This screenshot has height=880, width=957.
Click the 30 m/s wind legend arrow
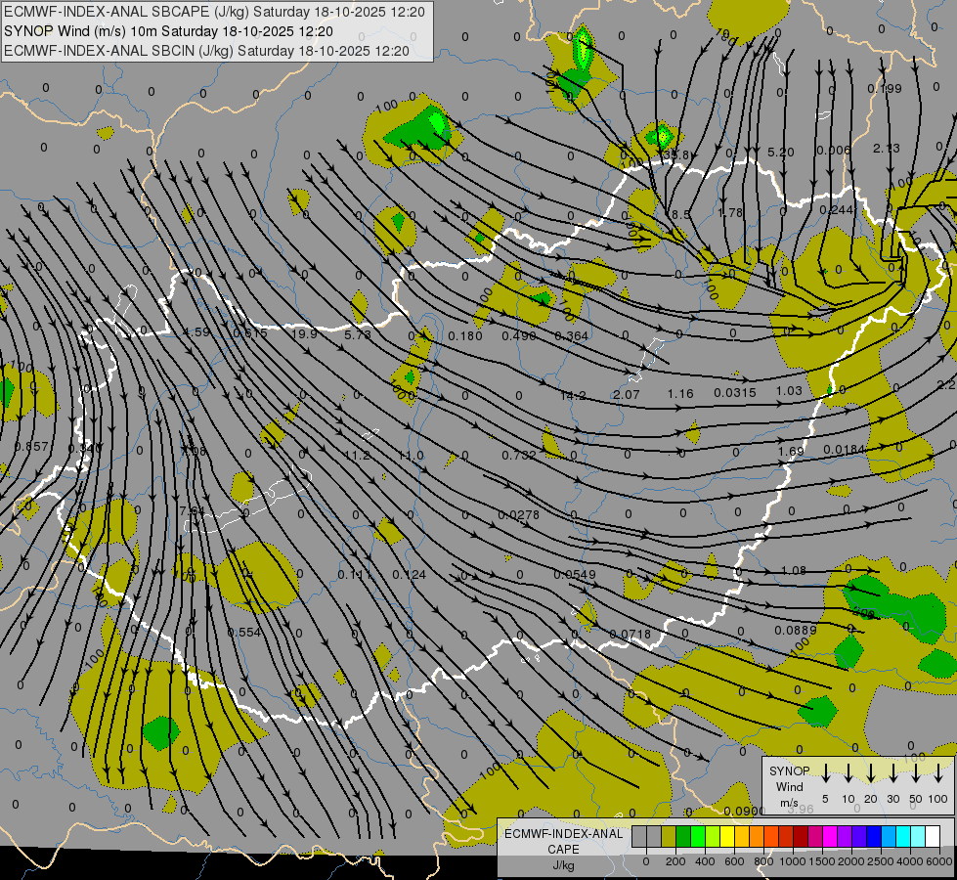click(x=893, y=773)
